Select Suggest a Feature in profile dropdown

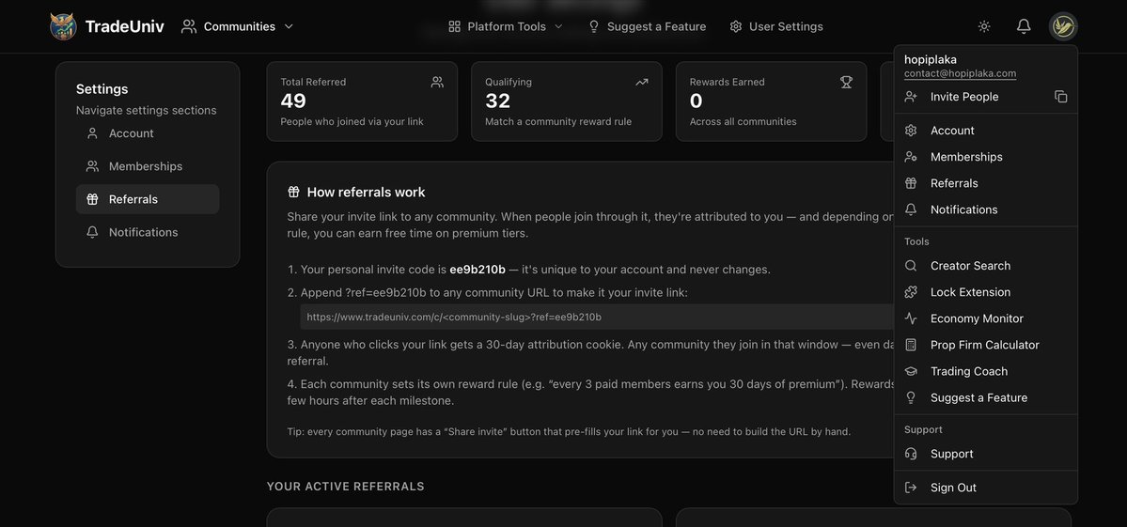[985, 397]
